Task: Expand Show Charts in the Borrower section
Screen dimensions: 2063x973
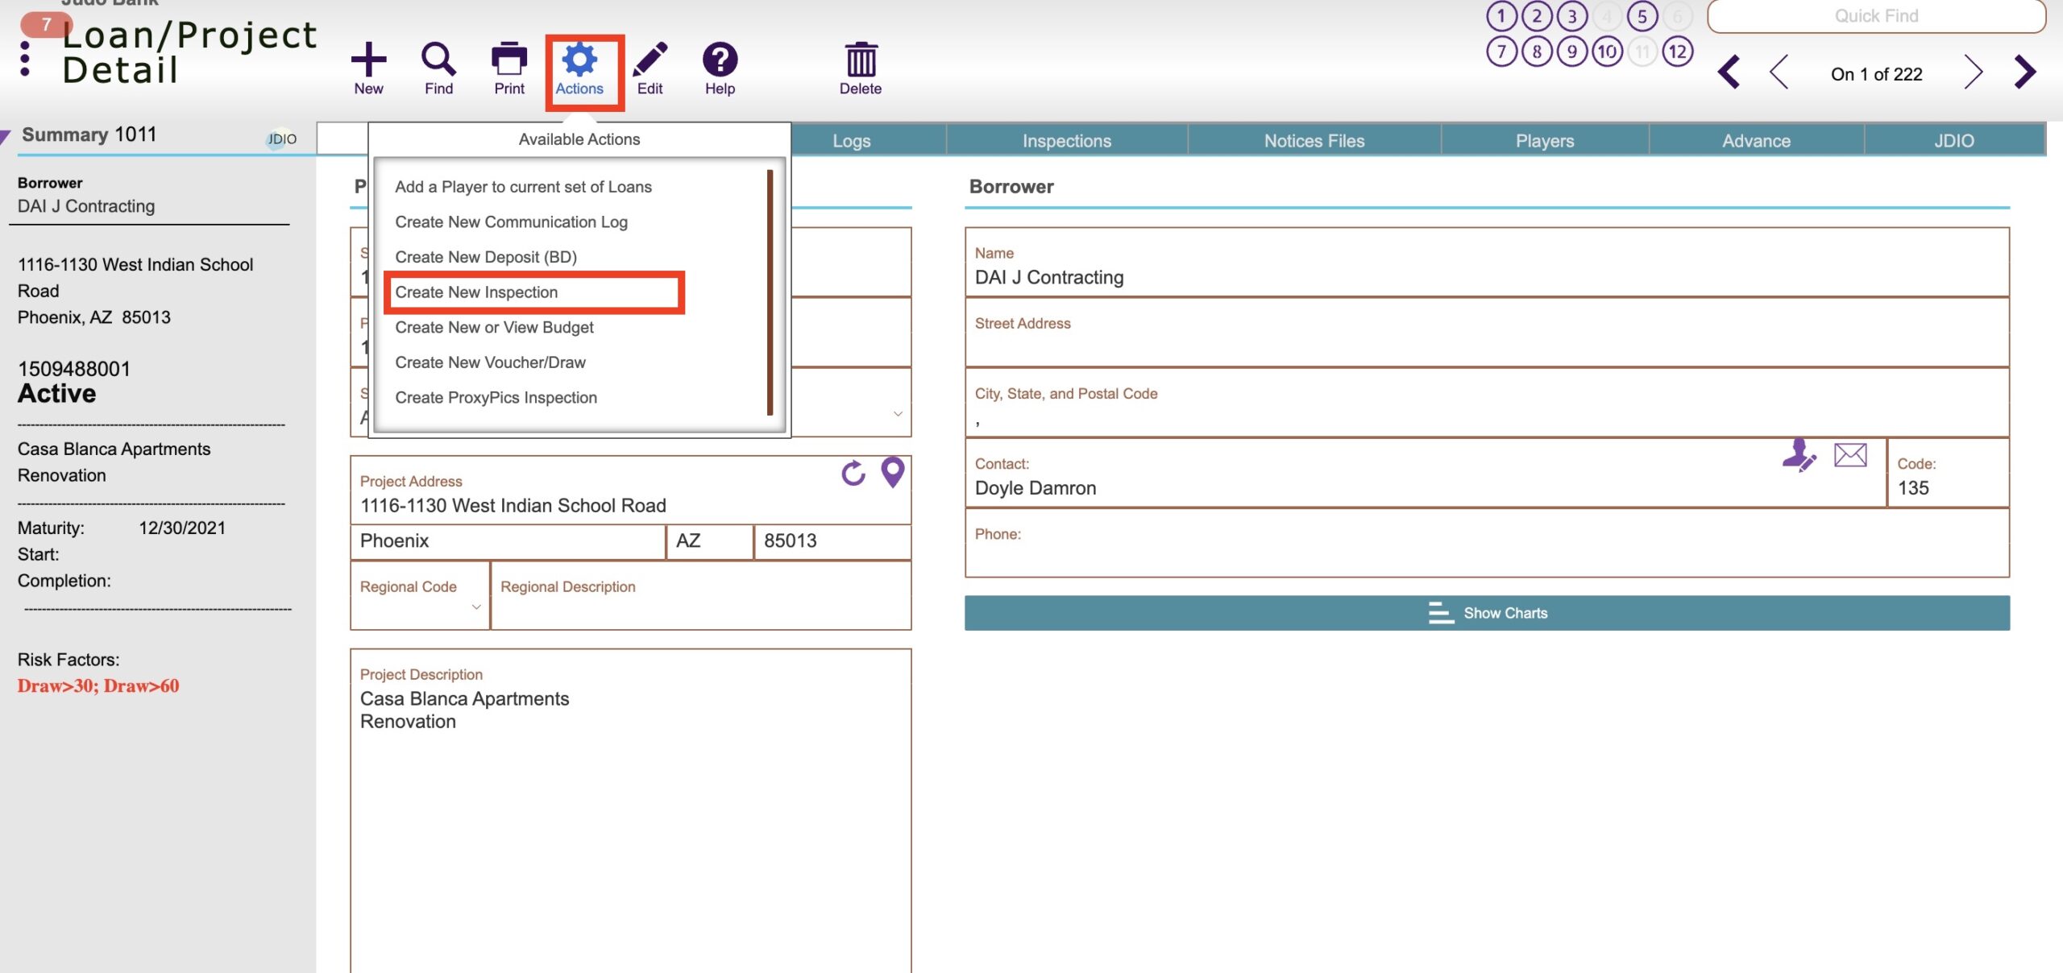Action: pos(1488,612)
